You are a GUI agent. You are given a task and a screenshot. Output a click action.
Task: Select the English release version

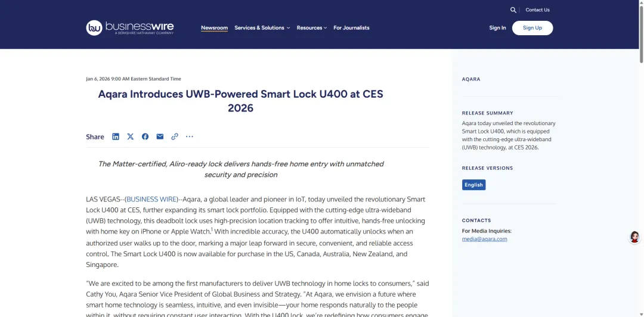click(473, 185)
